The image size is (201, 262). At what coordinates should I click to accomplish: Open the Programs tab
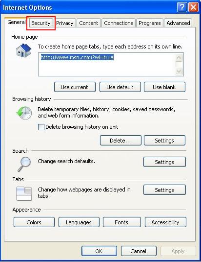pos(150,23)
